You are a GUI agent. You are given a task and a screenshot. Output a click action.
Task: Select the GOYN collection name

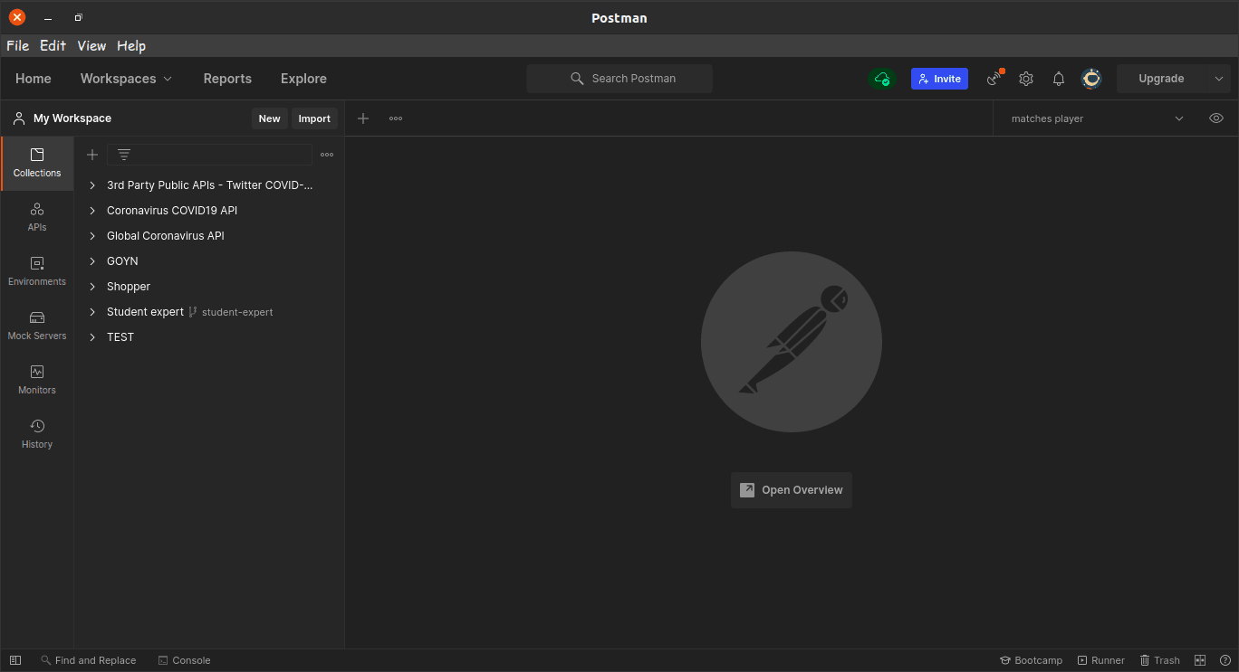pos(122,261)
